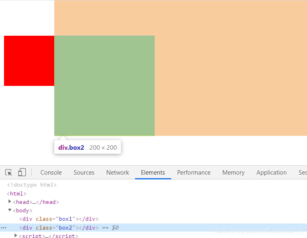Click the script tag text

pos(48,236)
